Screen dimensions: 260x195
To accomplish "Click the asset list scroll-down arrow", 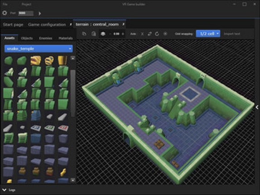I will point(73,180).
